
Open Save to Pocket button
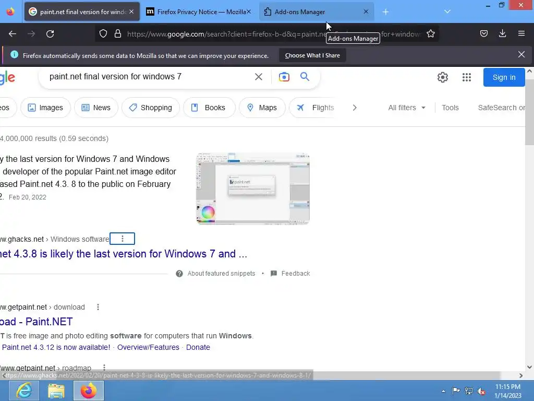483,33
